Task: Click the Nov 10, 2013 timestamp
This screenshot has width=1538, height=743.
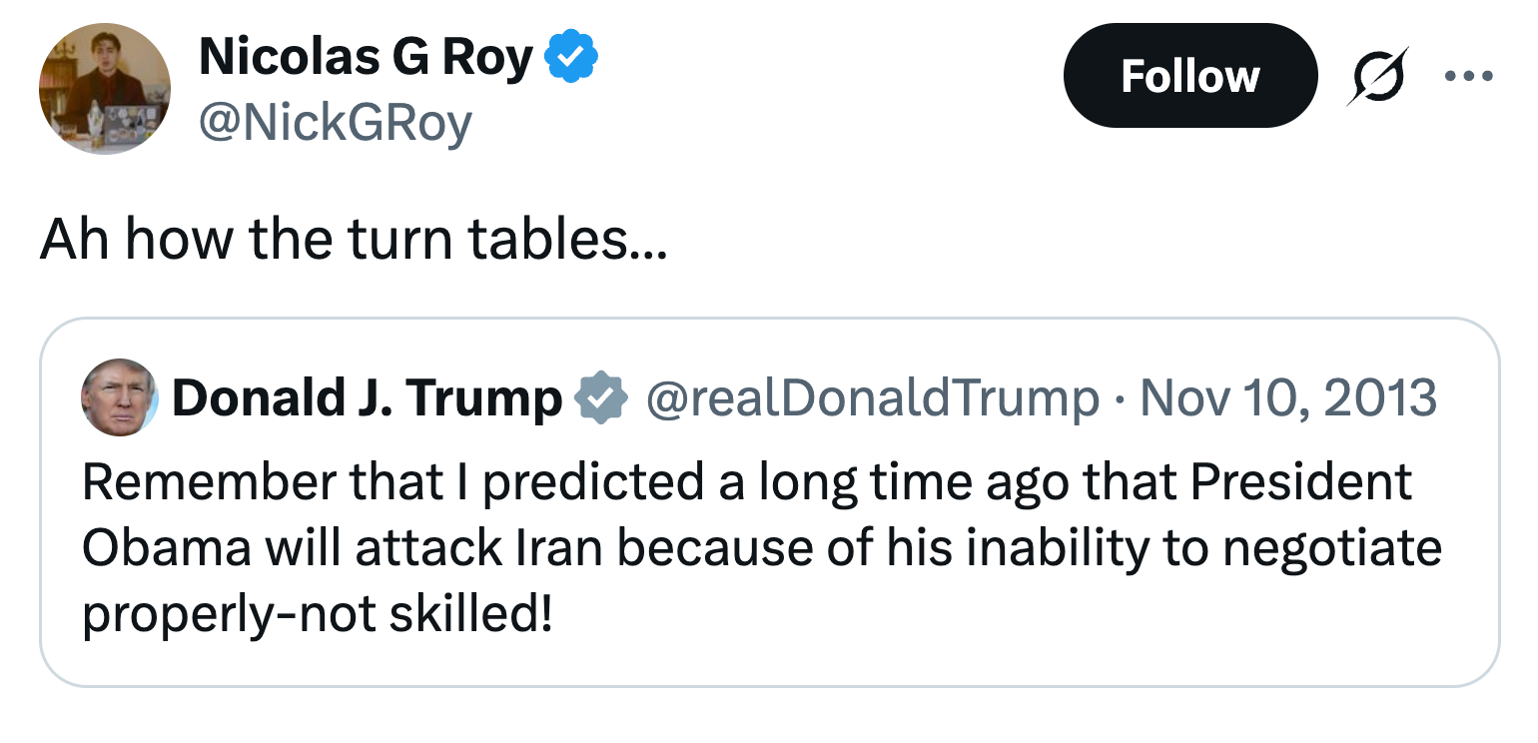Action: click(x=1287, y=398)
